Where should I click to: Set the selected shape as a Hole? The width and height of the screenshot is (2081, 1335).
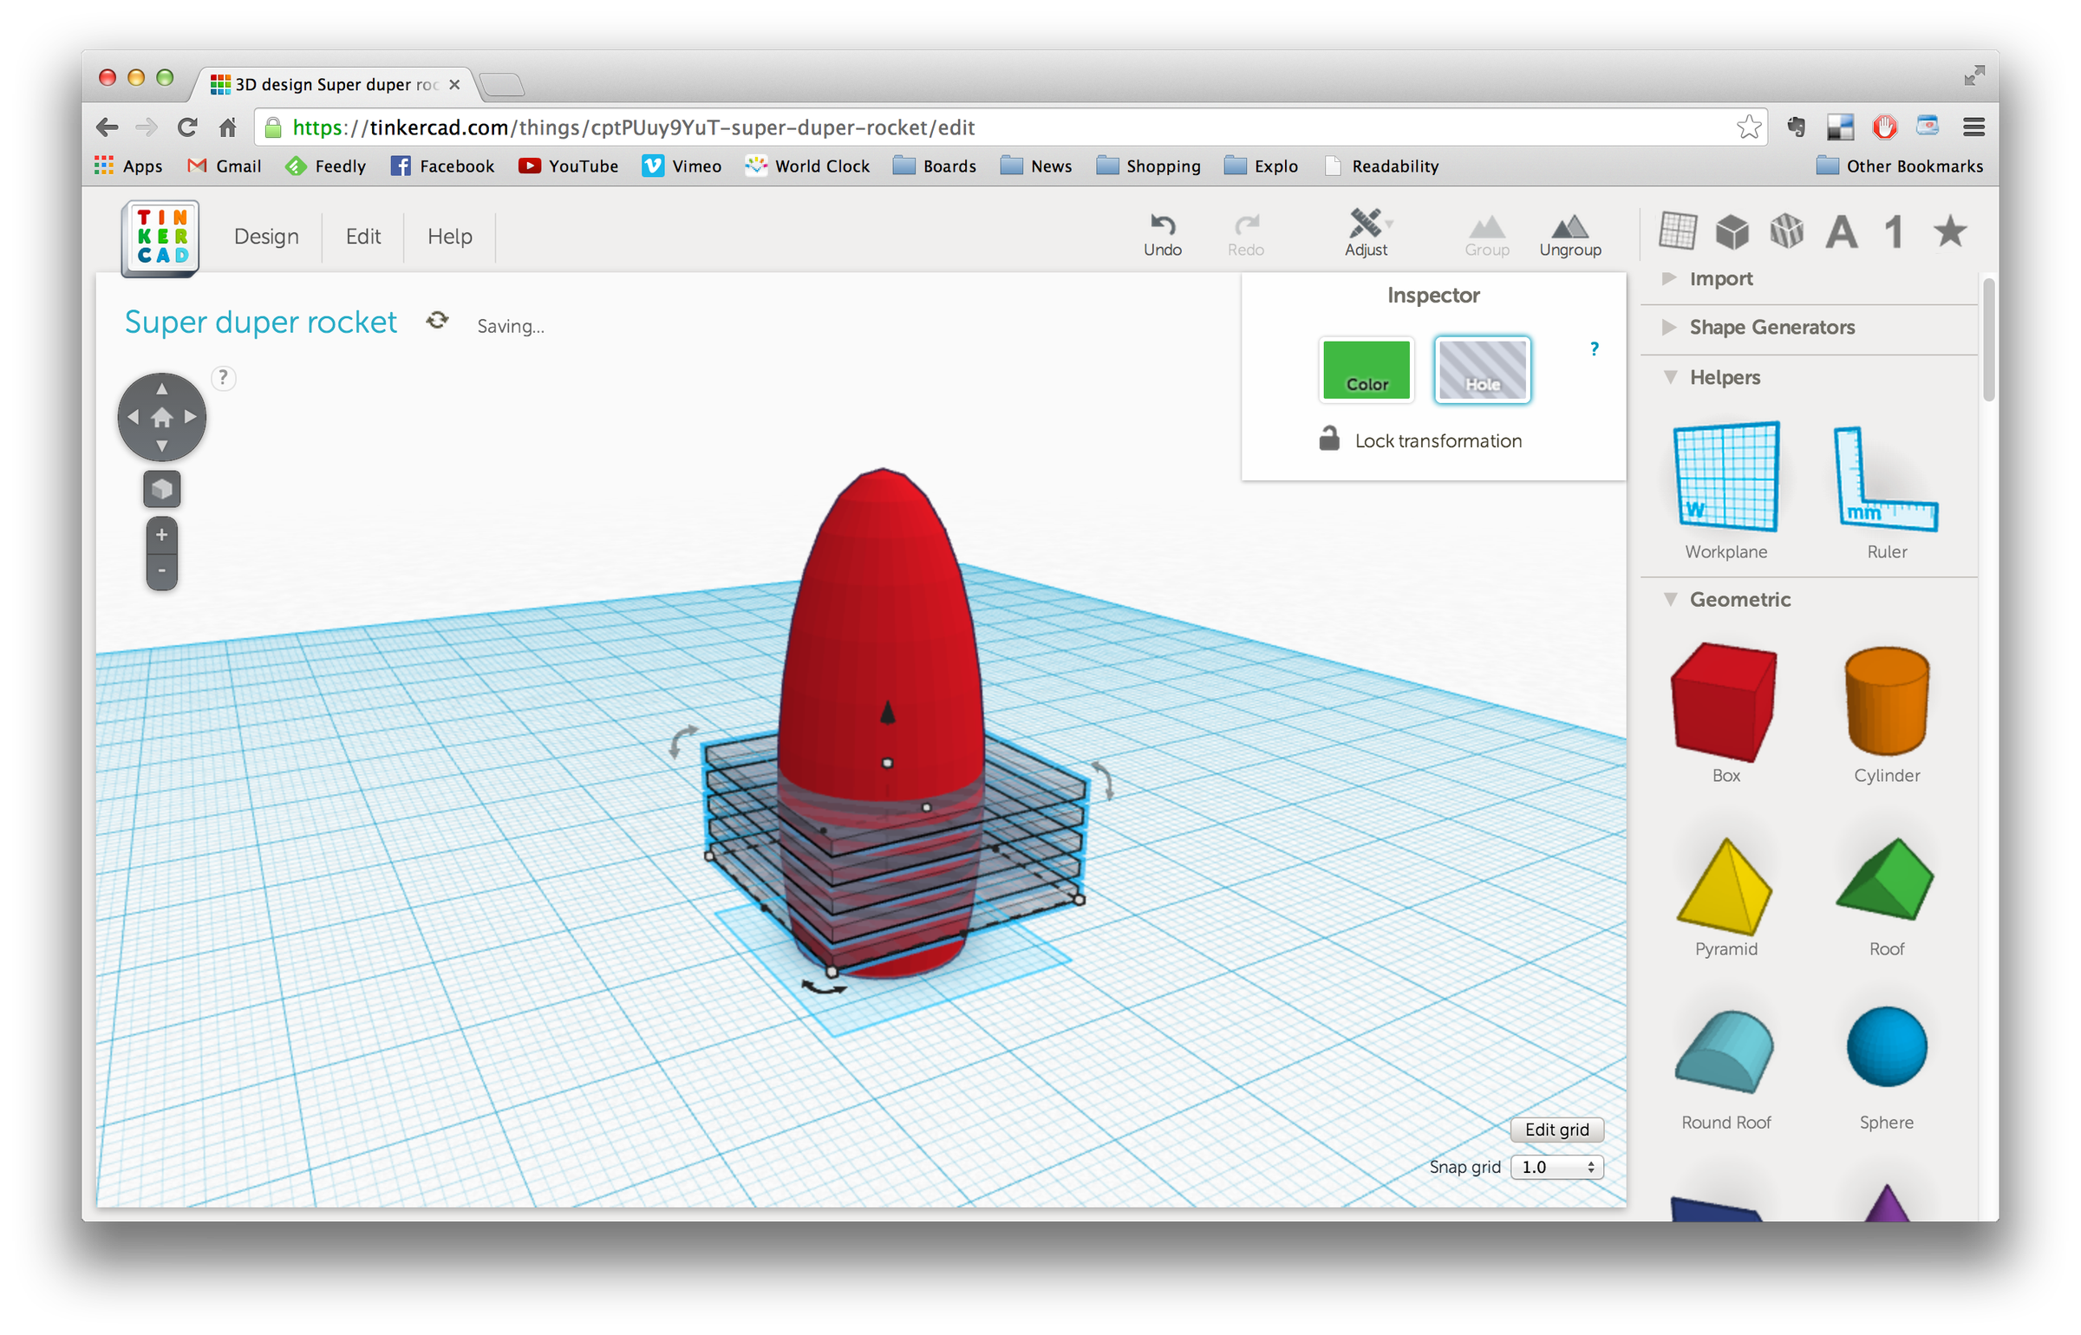[x=1482, y=370]
